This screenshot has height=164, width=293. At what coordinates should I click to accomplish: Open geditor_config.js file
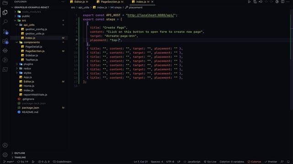36,29
